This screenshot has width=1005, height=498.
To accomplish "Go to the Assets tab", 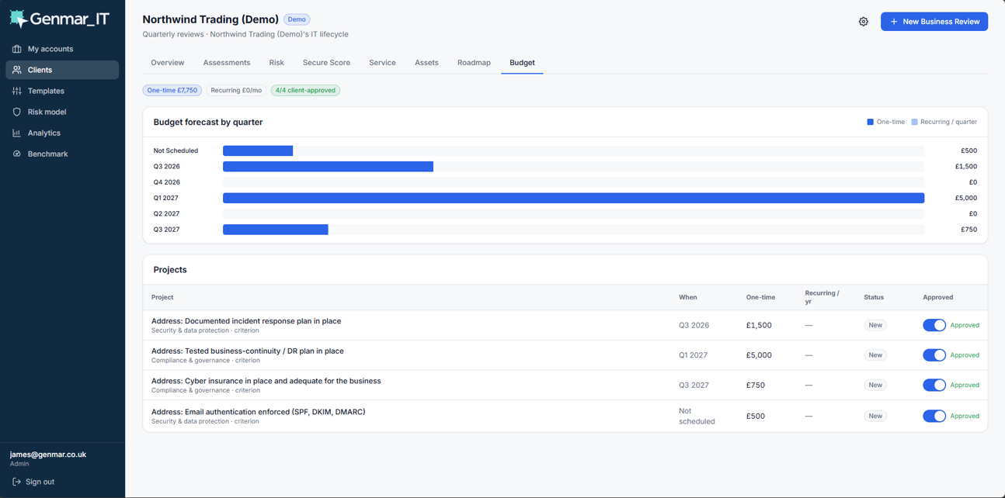I will tap(426, 63).
